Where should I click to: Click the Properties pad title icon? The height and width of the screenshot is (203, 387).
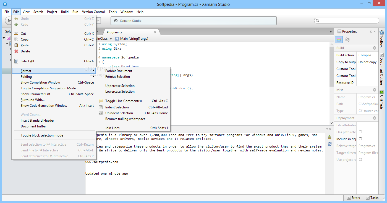tap(339, 31)
